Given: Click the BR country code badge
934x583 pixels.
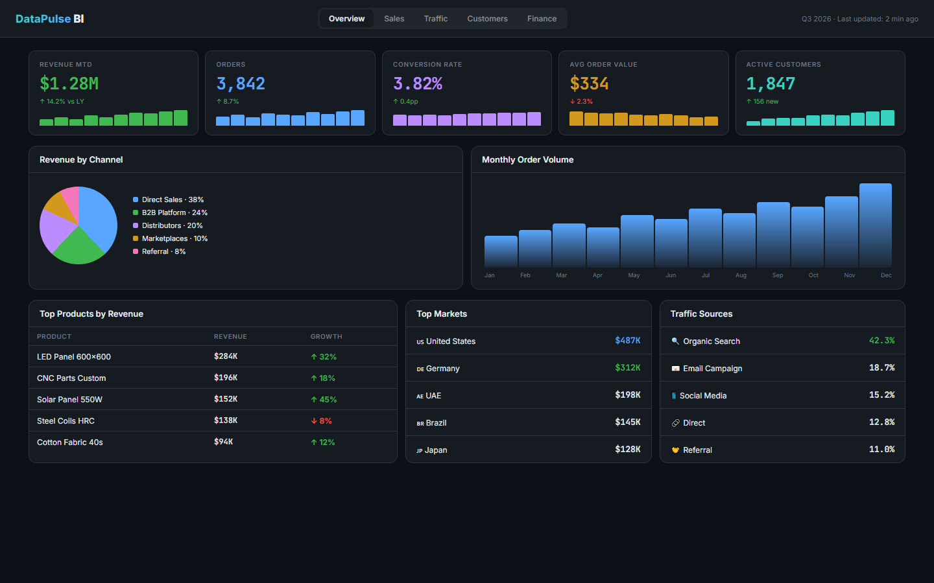Looking at the screenshot, I should [420, 424].
